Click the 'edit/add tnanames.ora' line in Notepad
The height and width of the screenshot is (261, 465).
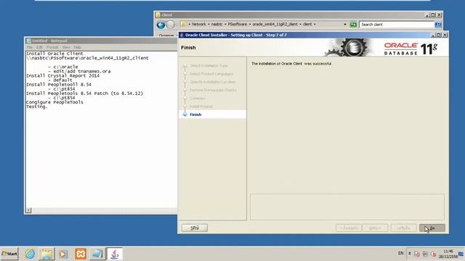tap(79, 71)
